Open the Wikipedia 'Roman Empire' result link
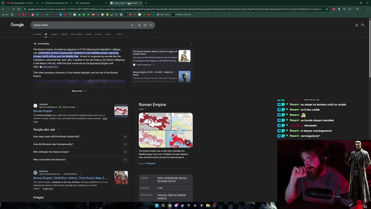The image size is (371, 209). click(43, 111)
